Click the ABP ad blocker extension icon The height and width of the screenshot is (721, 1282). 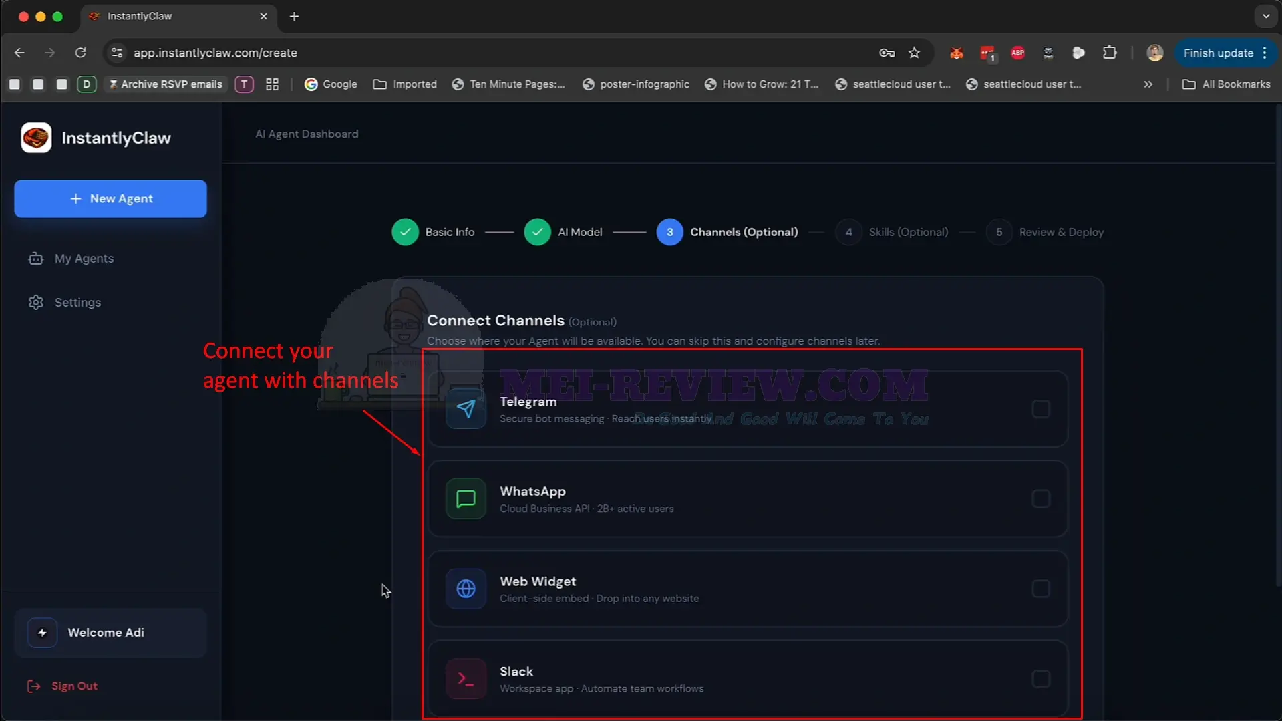coord(1017,53)
